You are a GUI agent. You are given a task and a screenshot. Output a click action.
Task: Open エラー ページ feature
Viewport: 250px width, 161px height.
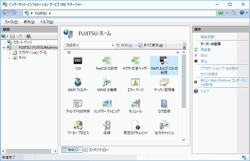pos(136,85)
